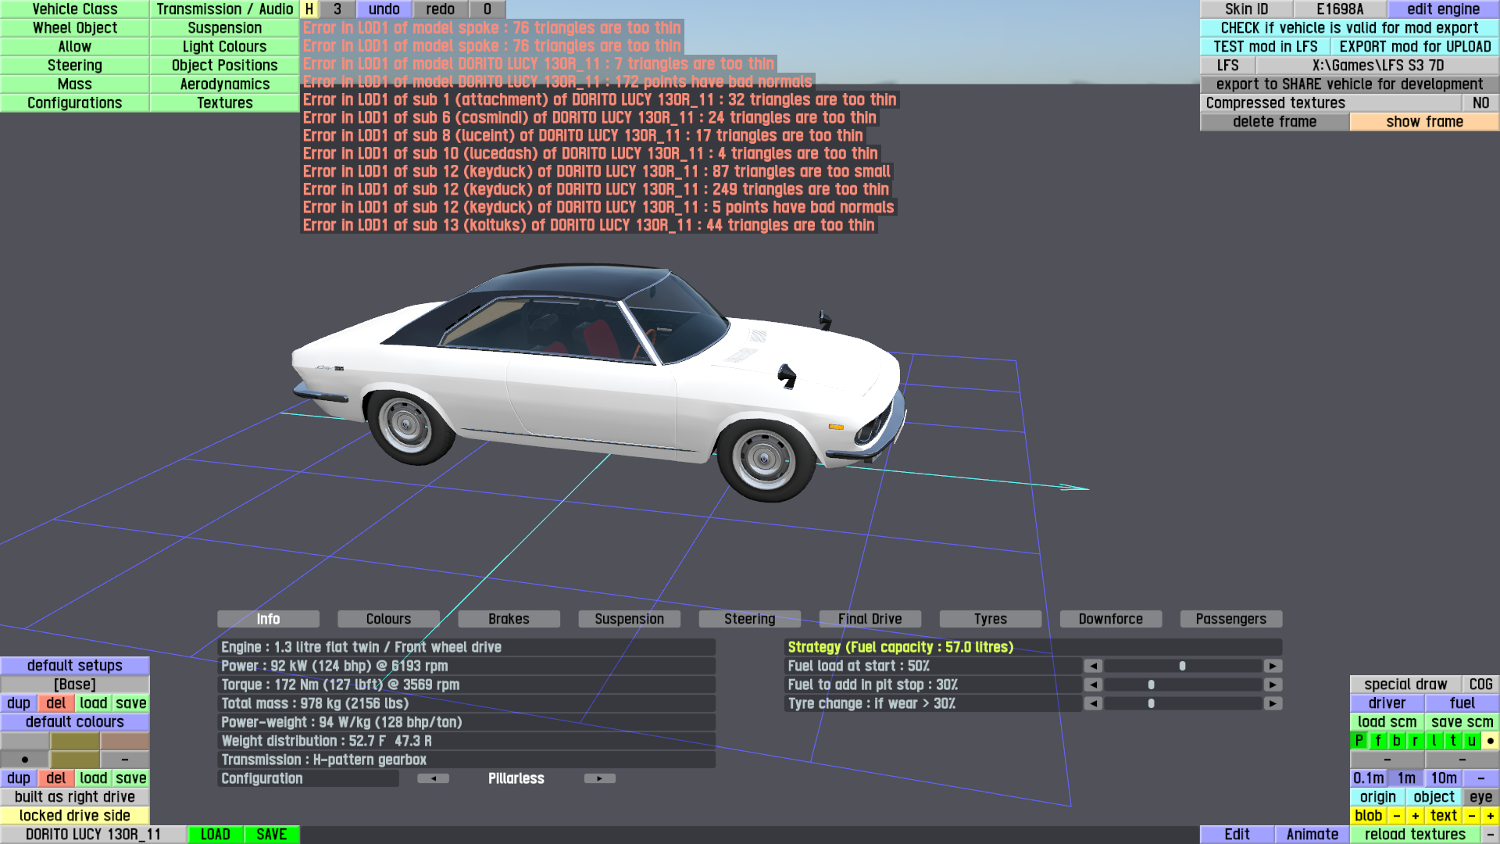Click the left arrow of Fuel load at start
1500x844 pixels.
(1093, 666)
